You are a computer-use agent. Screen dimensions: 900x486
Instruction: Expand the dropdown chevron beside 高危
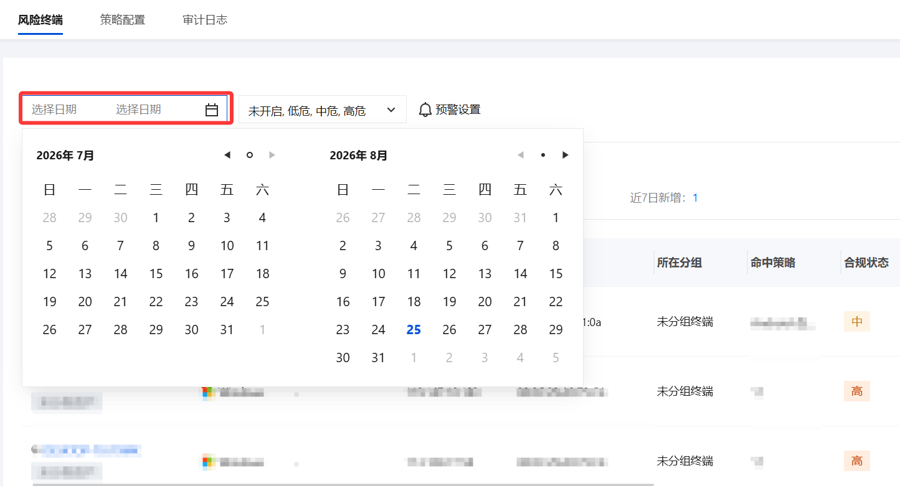pyautogui.click(x=391, y=110)
